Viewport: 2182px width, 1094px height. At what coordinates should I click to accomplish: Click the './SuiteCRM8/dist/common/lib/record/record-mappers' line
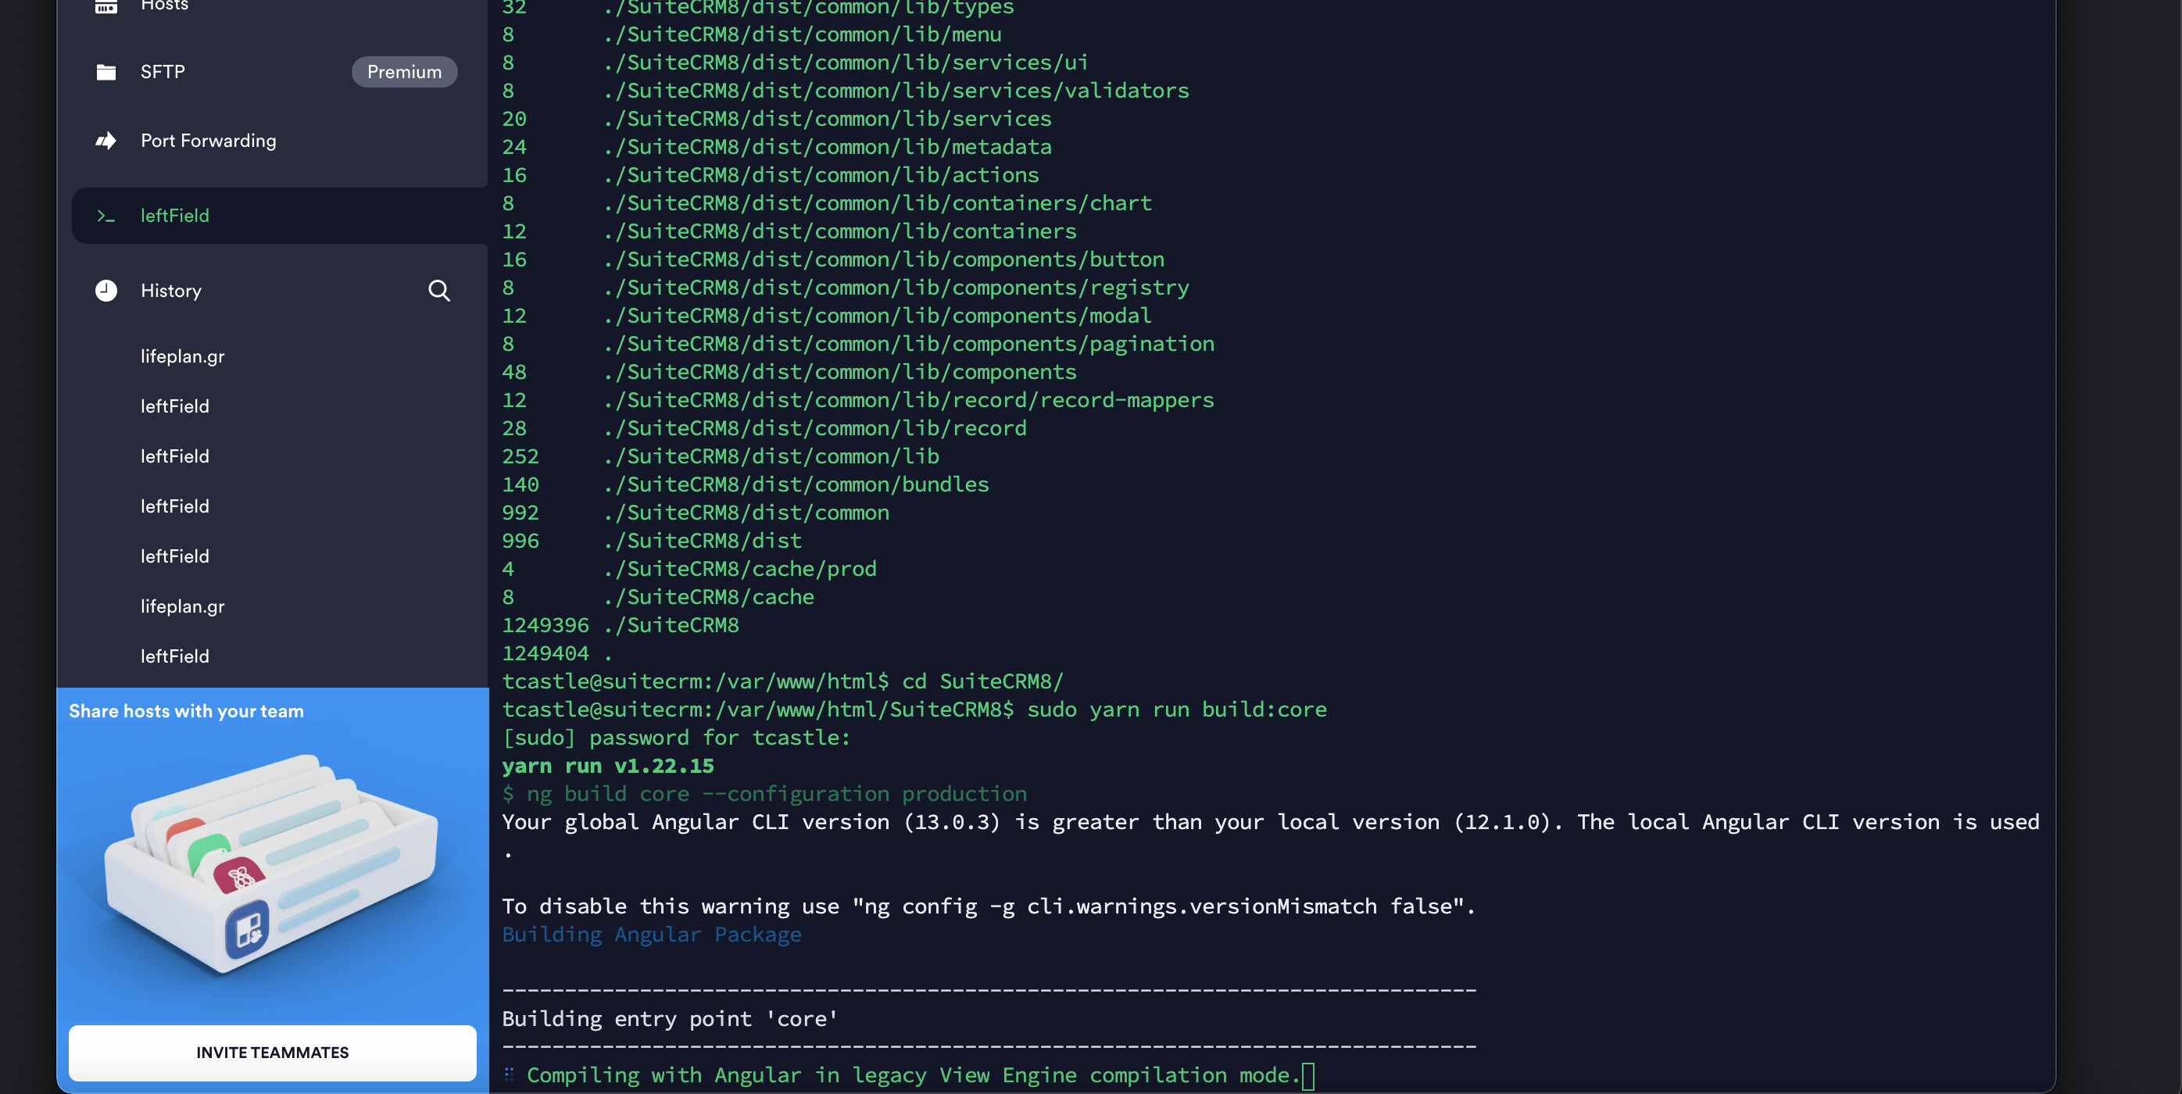[857, 401]
